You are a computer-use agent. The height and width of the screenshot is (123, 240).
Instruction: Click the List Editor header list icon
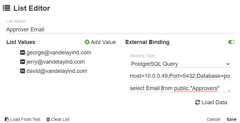(x=6, y=8)
